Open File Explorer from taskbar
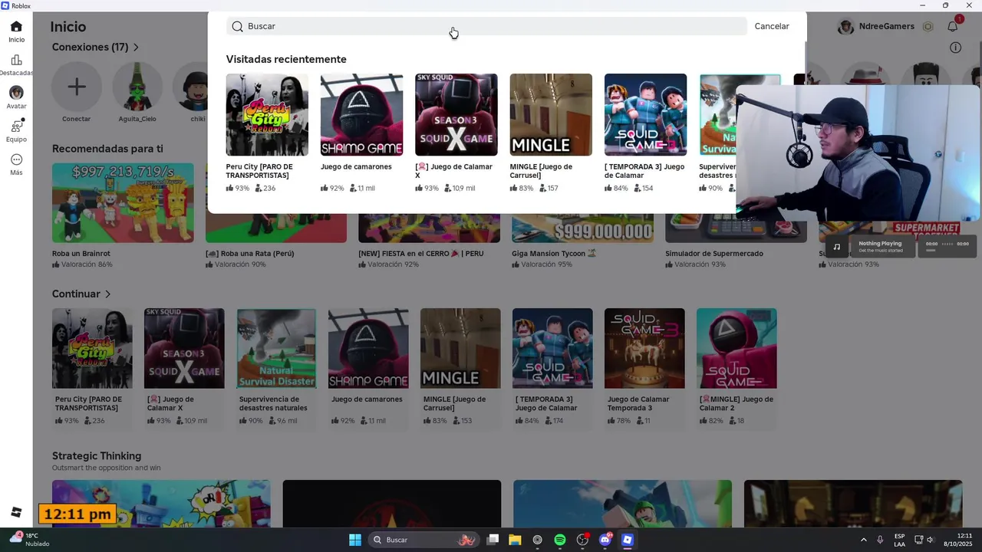Screen dimensions: 982x552 point(515,540)
